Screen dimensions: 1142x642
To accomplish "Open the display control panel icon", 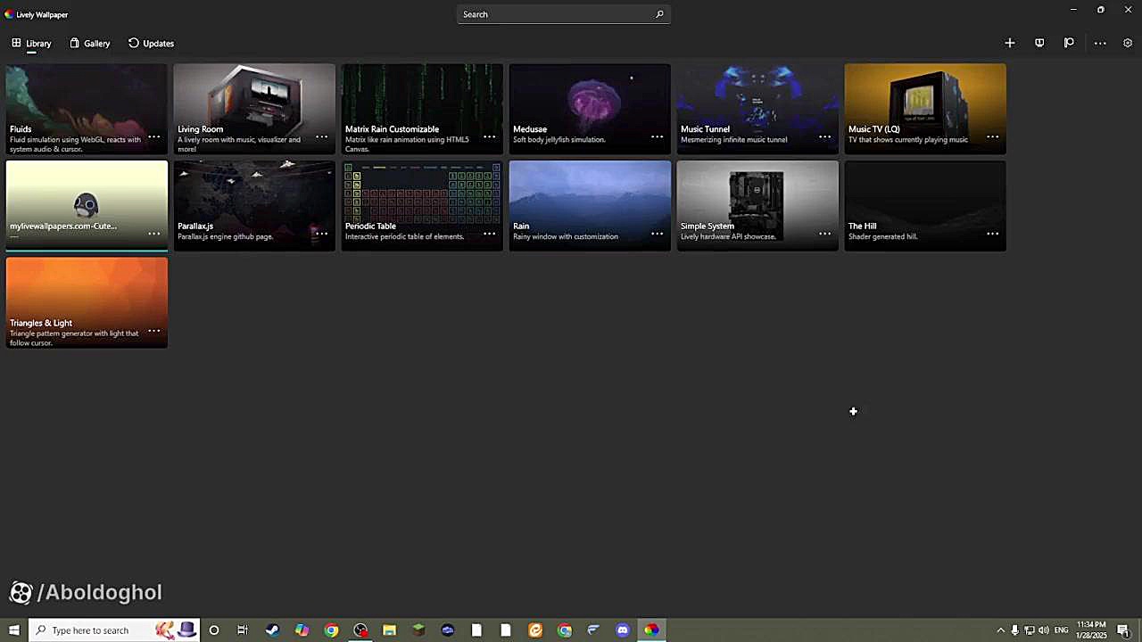I will click(x=1039, y=43).
